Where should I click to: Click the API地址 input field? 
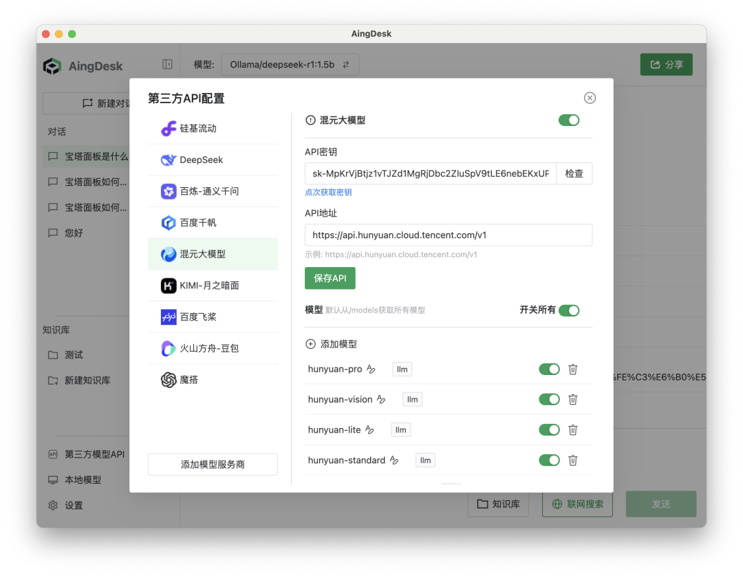point(448,235)
